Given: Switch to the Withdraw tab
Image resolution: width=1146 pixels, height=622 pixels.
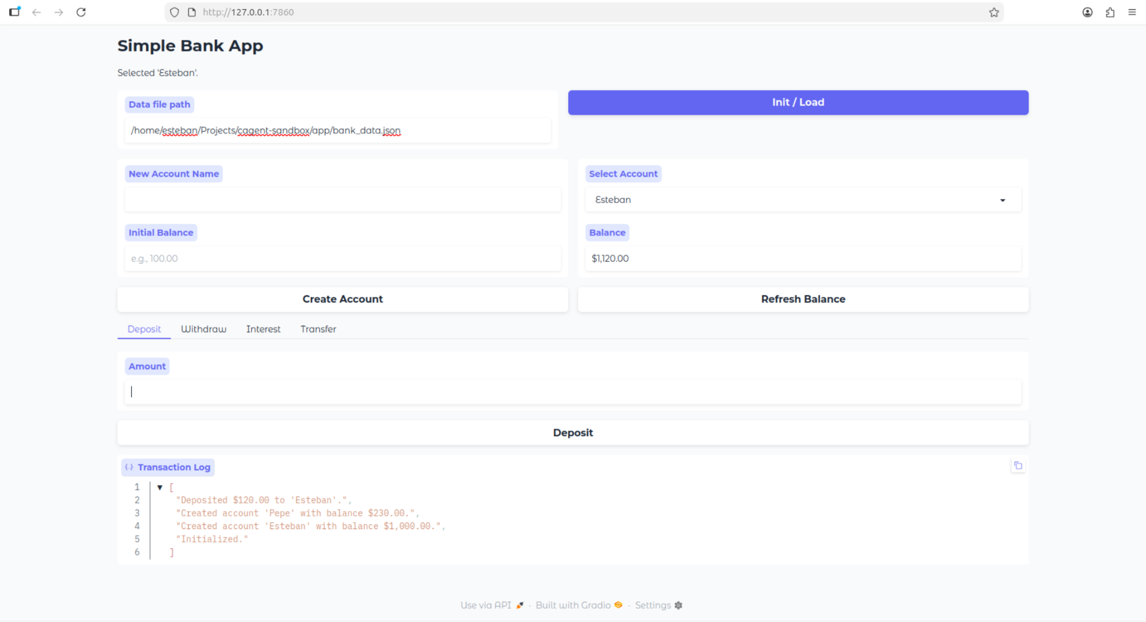Looking at the screenshot, I should point(204,329).
